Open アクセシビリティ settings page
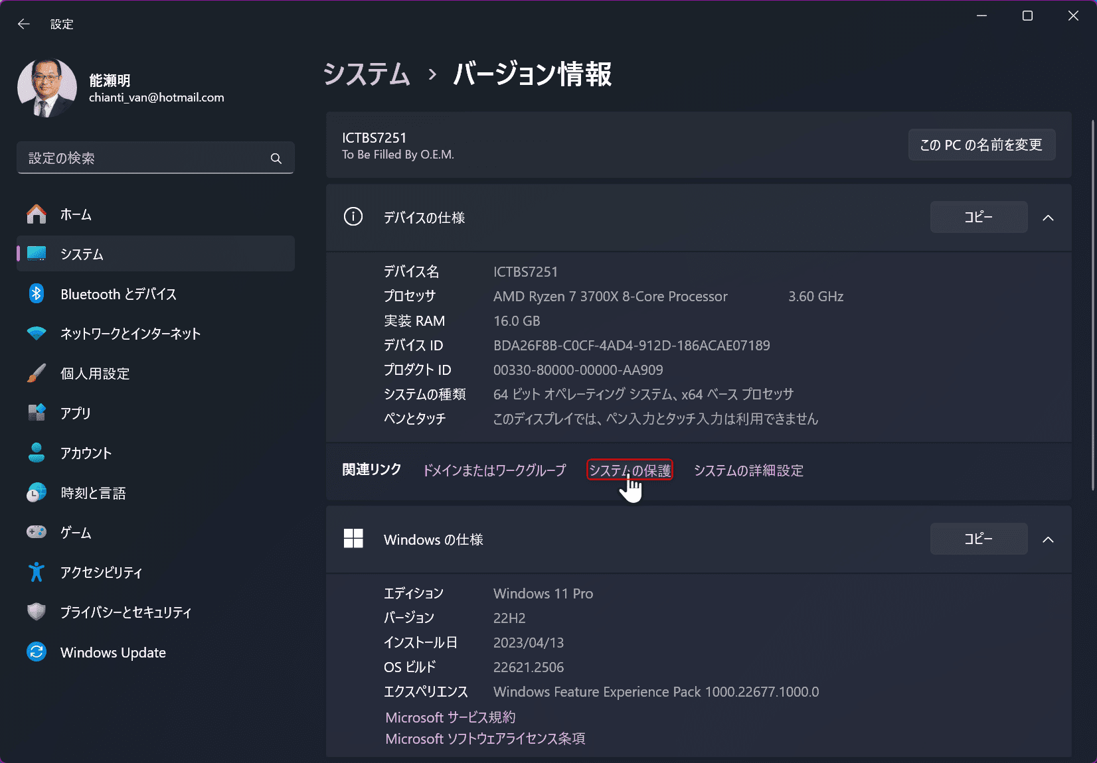The width and height of the screenshot is (1097, 763). tap(155, 572)
